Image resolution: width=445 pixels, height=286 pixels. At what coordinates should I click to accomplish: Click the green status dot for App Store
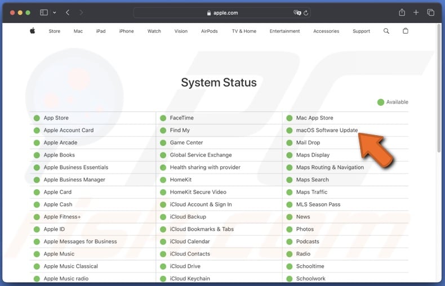tap(37, 118)
